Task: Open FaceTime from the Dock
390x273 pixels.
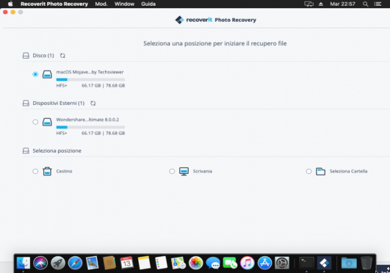Action: (x=230, y=263)
